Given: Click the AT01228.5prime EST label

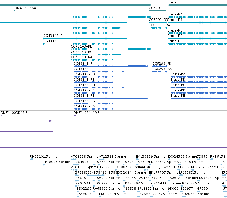Looking at the screenshot, I should click(x=84, y=157).
